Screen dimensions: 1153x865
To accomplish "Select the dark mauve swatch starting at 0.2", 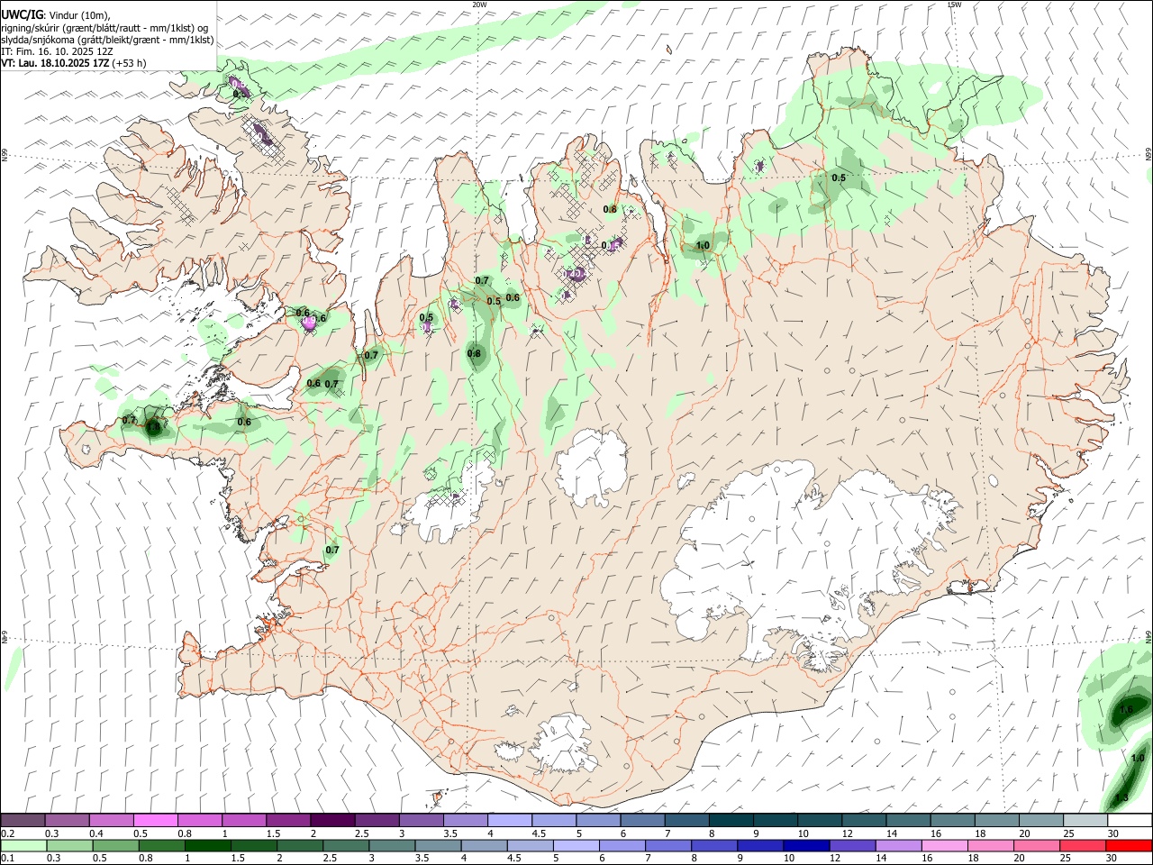I will click(x=23, y=820).
